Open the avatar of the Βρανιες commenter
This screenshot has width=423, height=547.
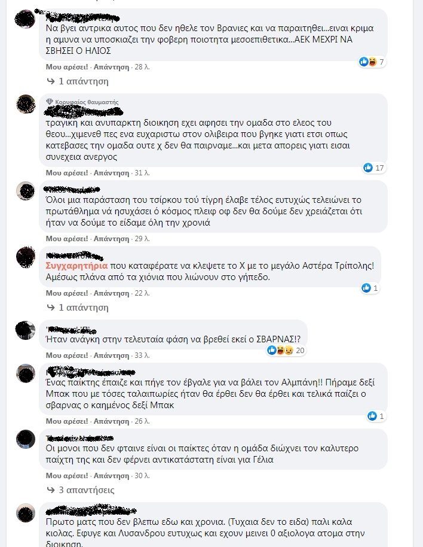(x=26, y=19)
